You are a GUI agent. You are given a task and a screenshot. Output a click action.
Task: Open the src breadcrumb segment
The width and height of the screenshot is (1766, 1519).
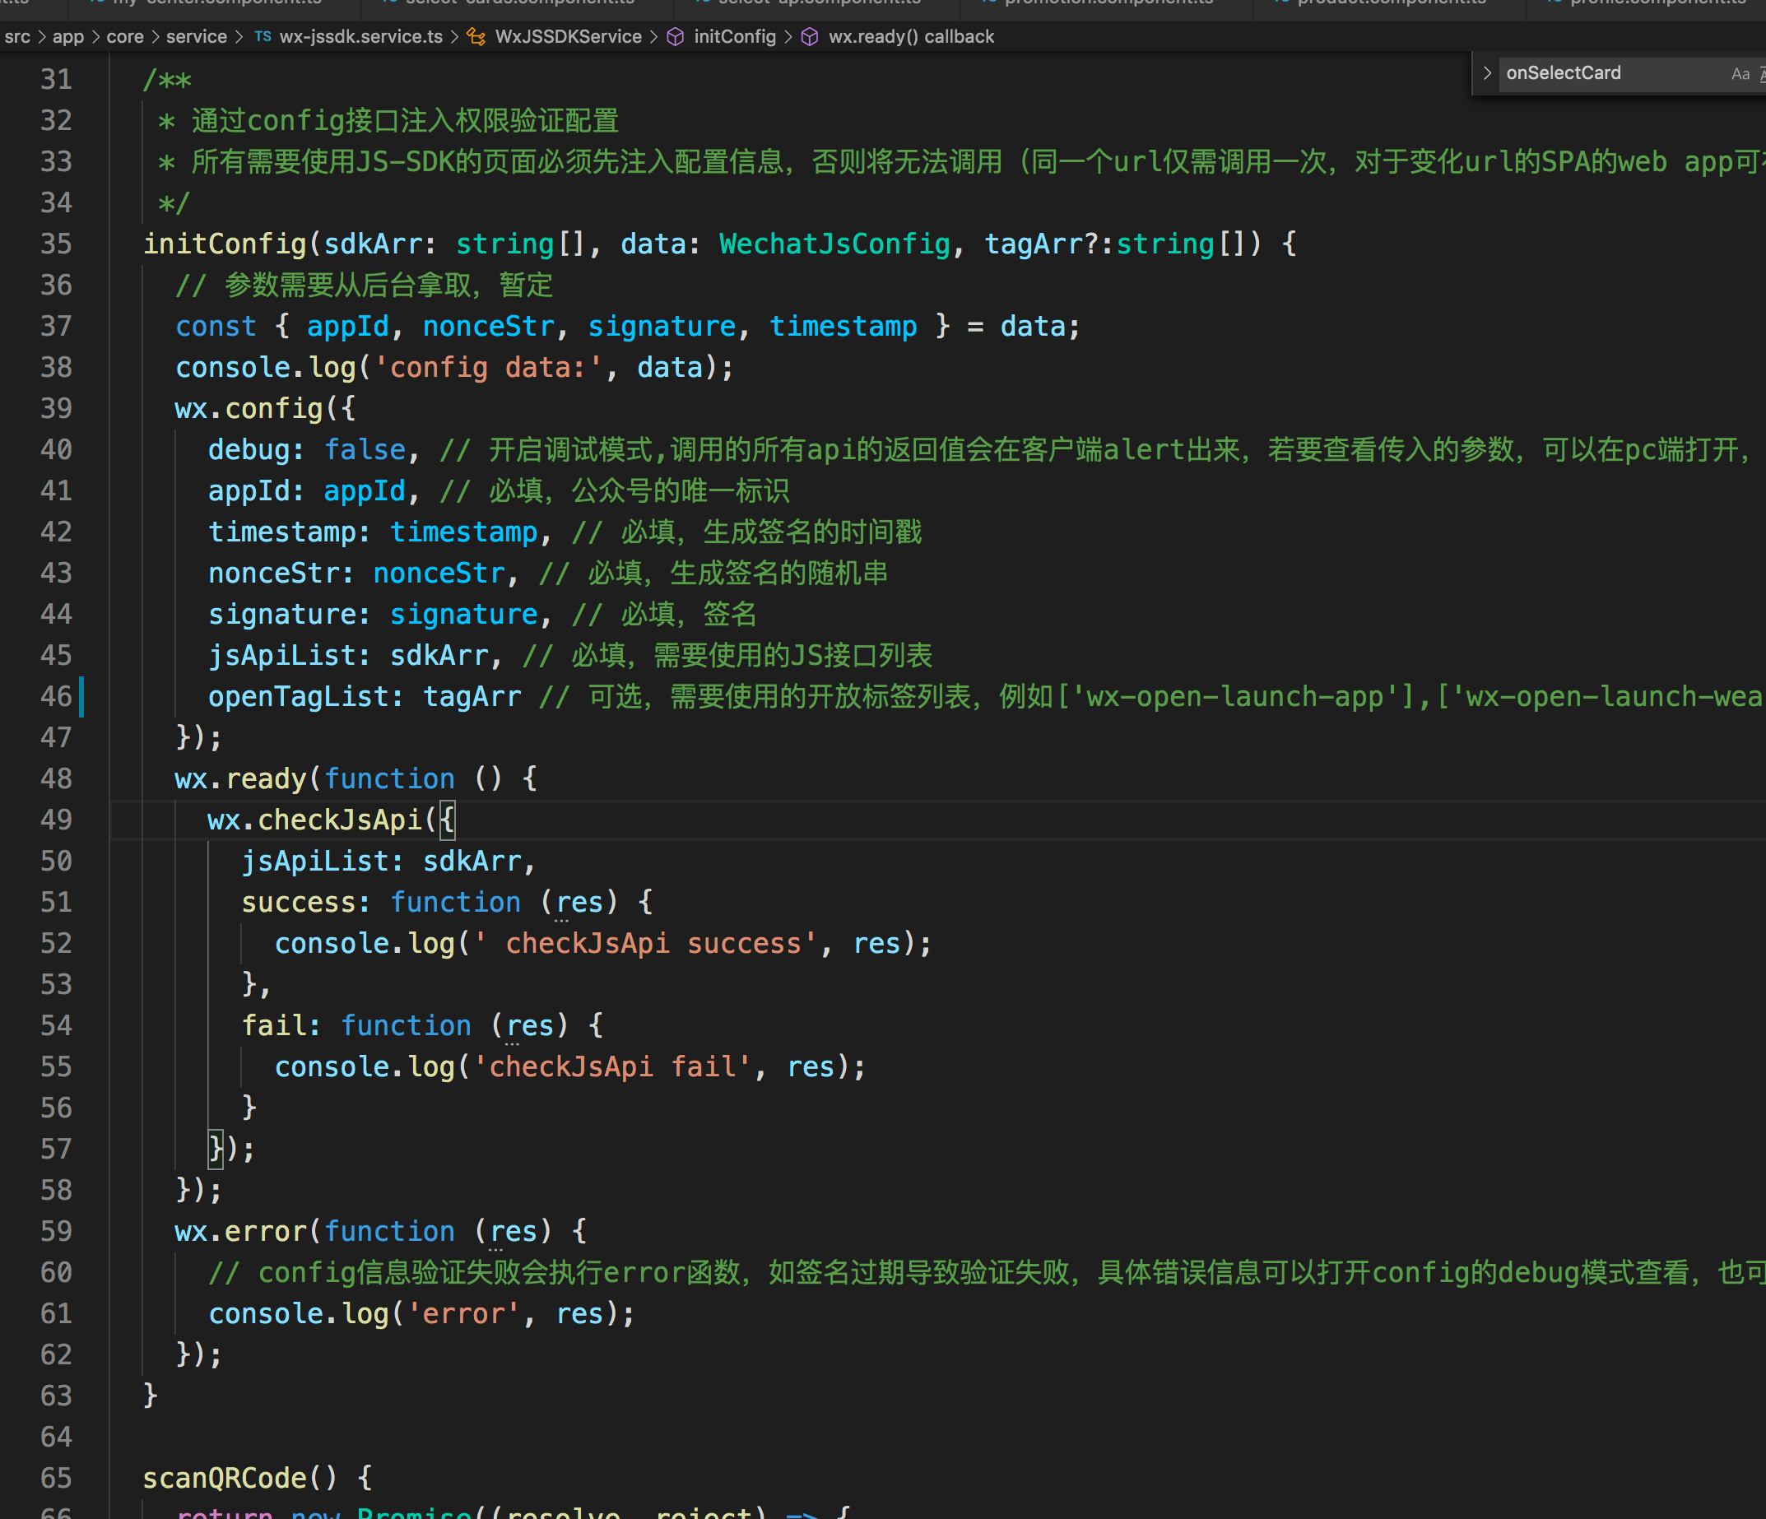click(17, 37)
